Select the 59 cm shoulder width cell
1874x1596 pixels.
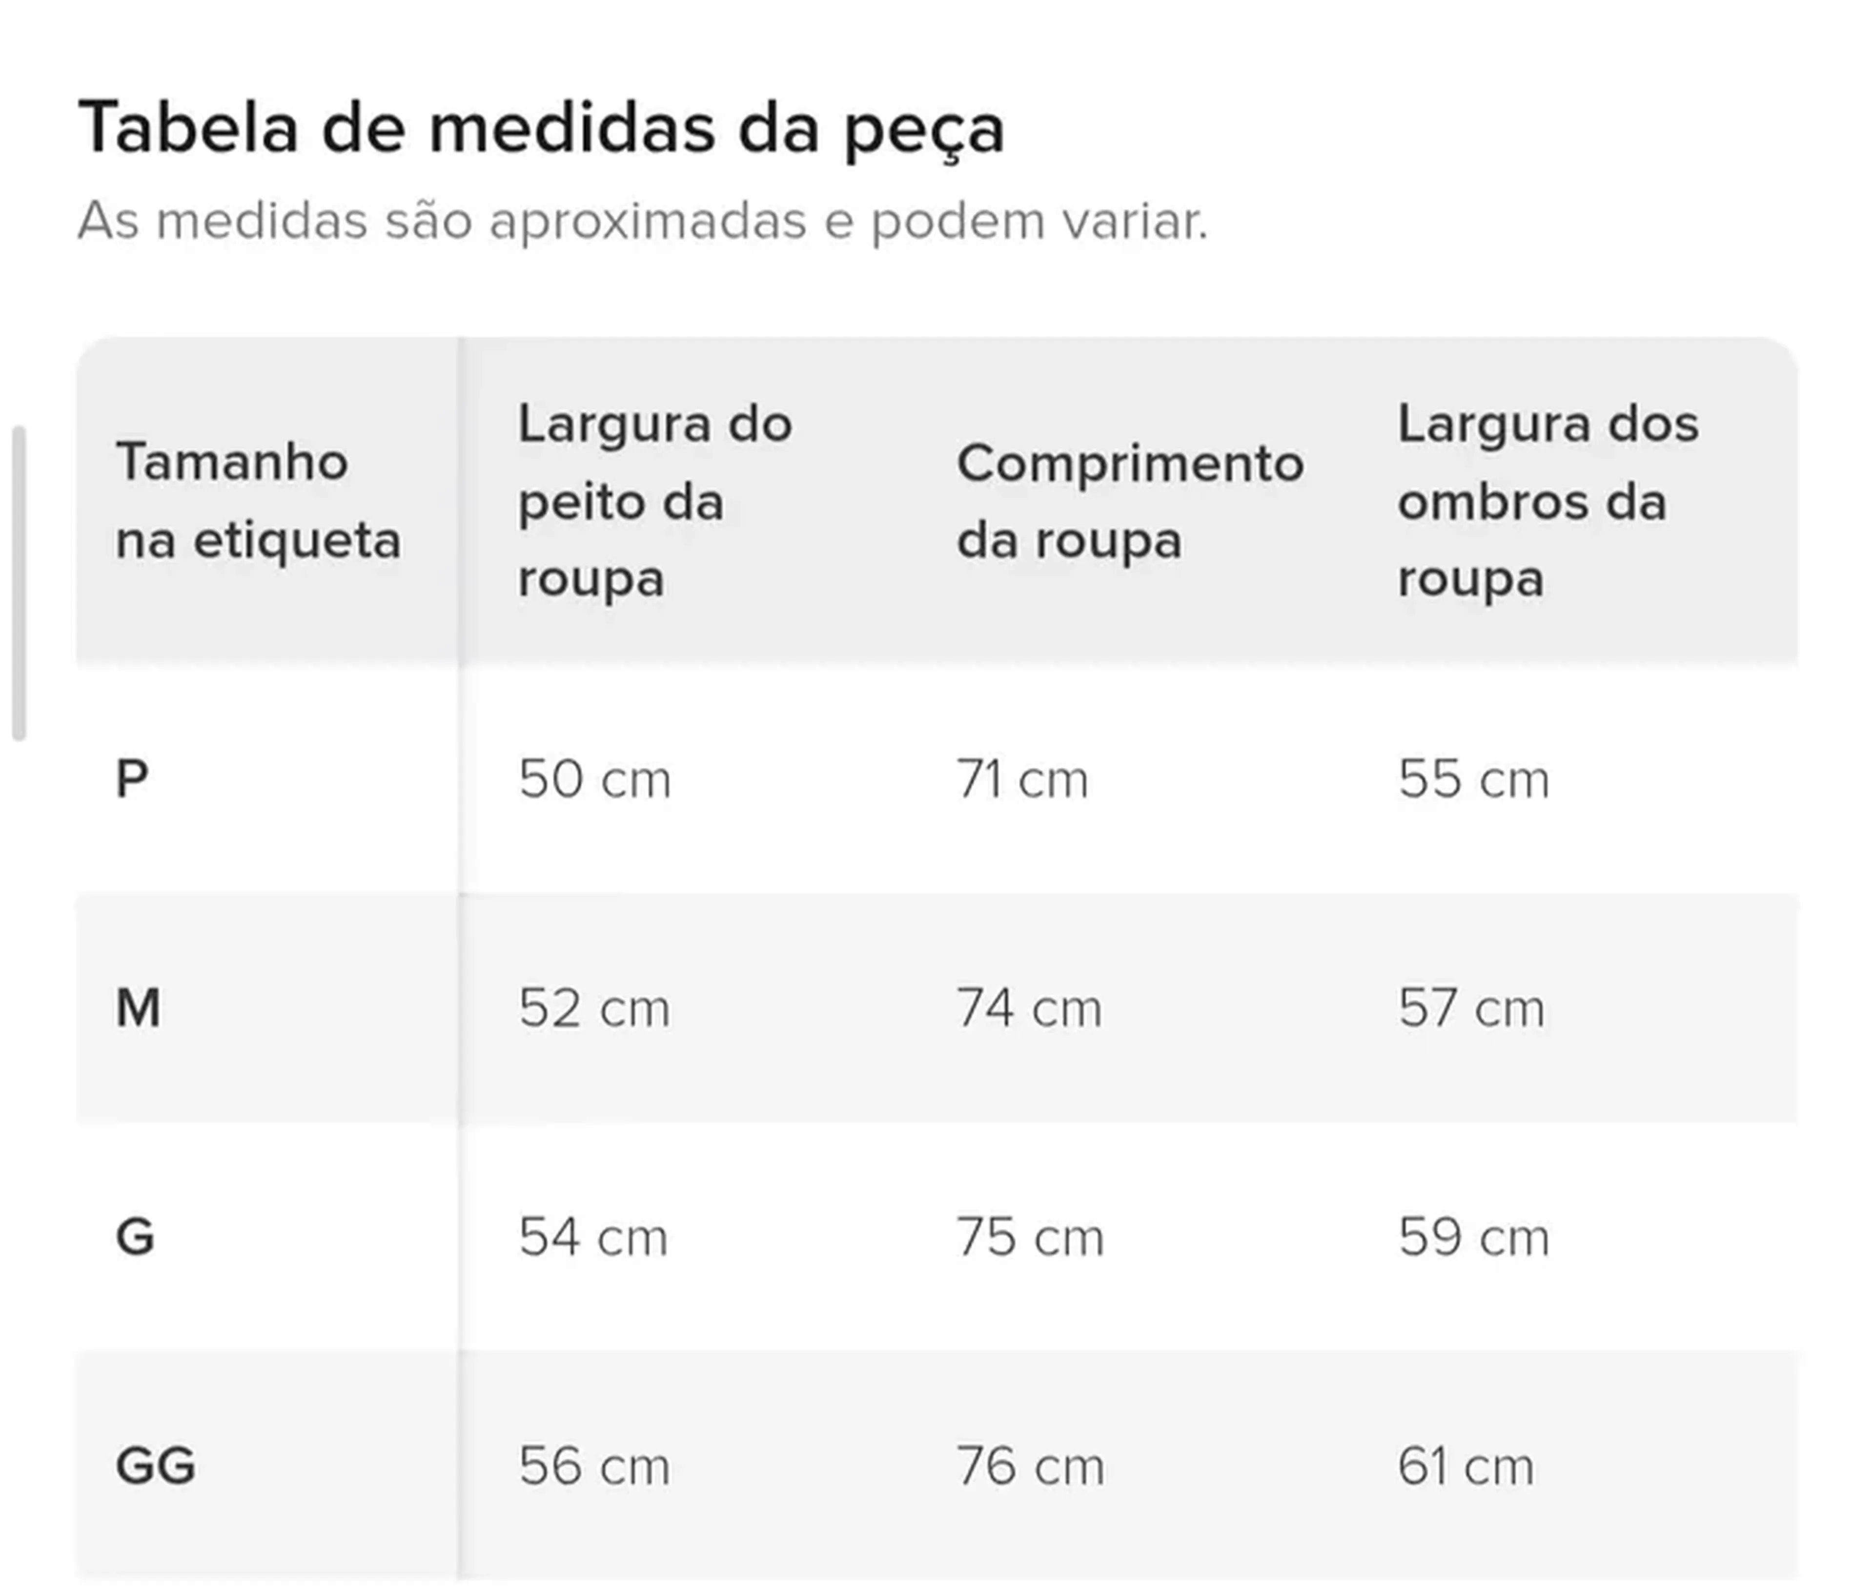coord(1473,1237)
